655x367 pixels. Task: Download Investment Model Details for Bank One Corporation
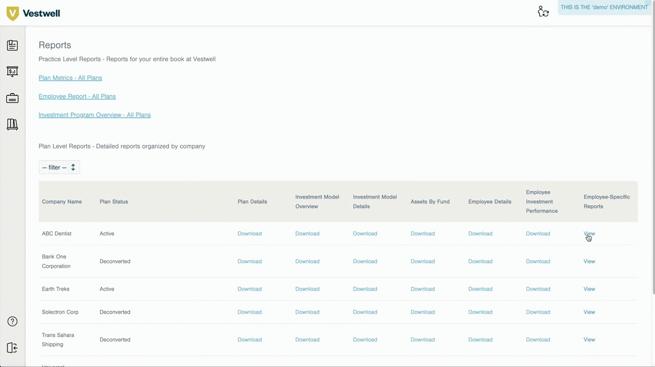point(365,261)
